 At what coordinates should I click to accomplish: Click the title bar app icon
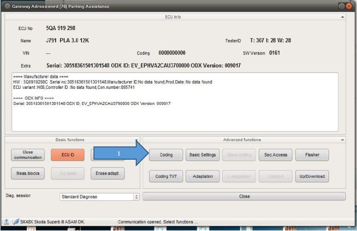(7, 6)
